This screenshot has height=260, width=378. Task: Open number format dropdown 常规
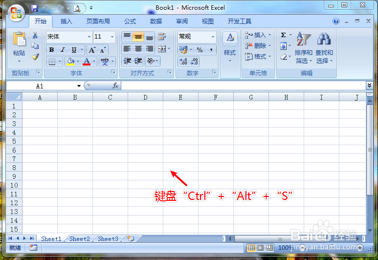coord(213,37)
